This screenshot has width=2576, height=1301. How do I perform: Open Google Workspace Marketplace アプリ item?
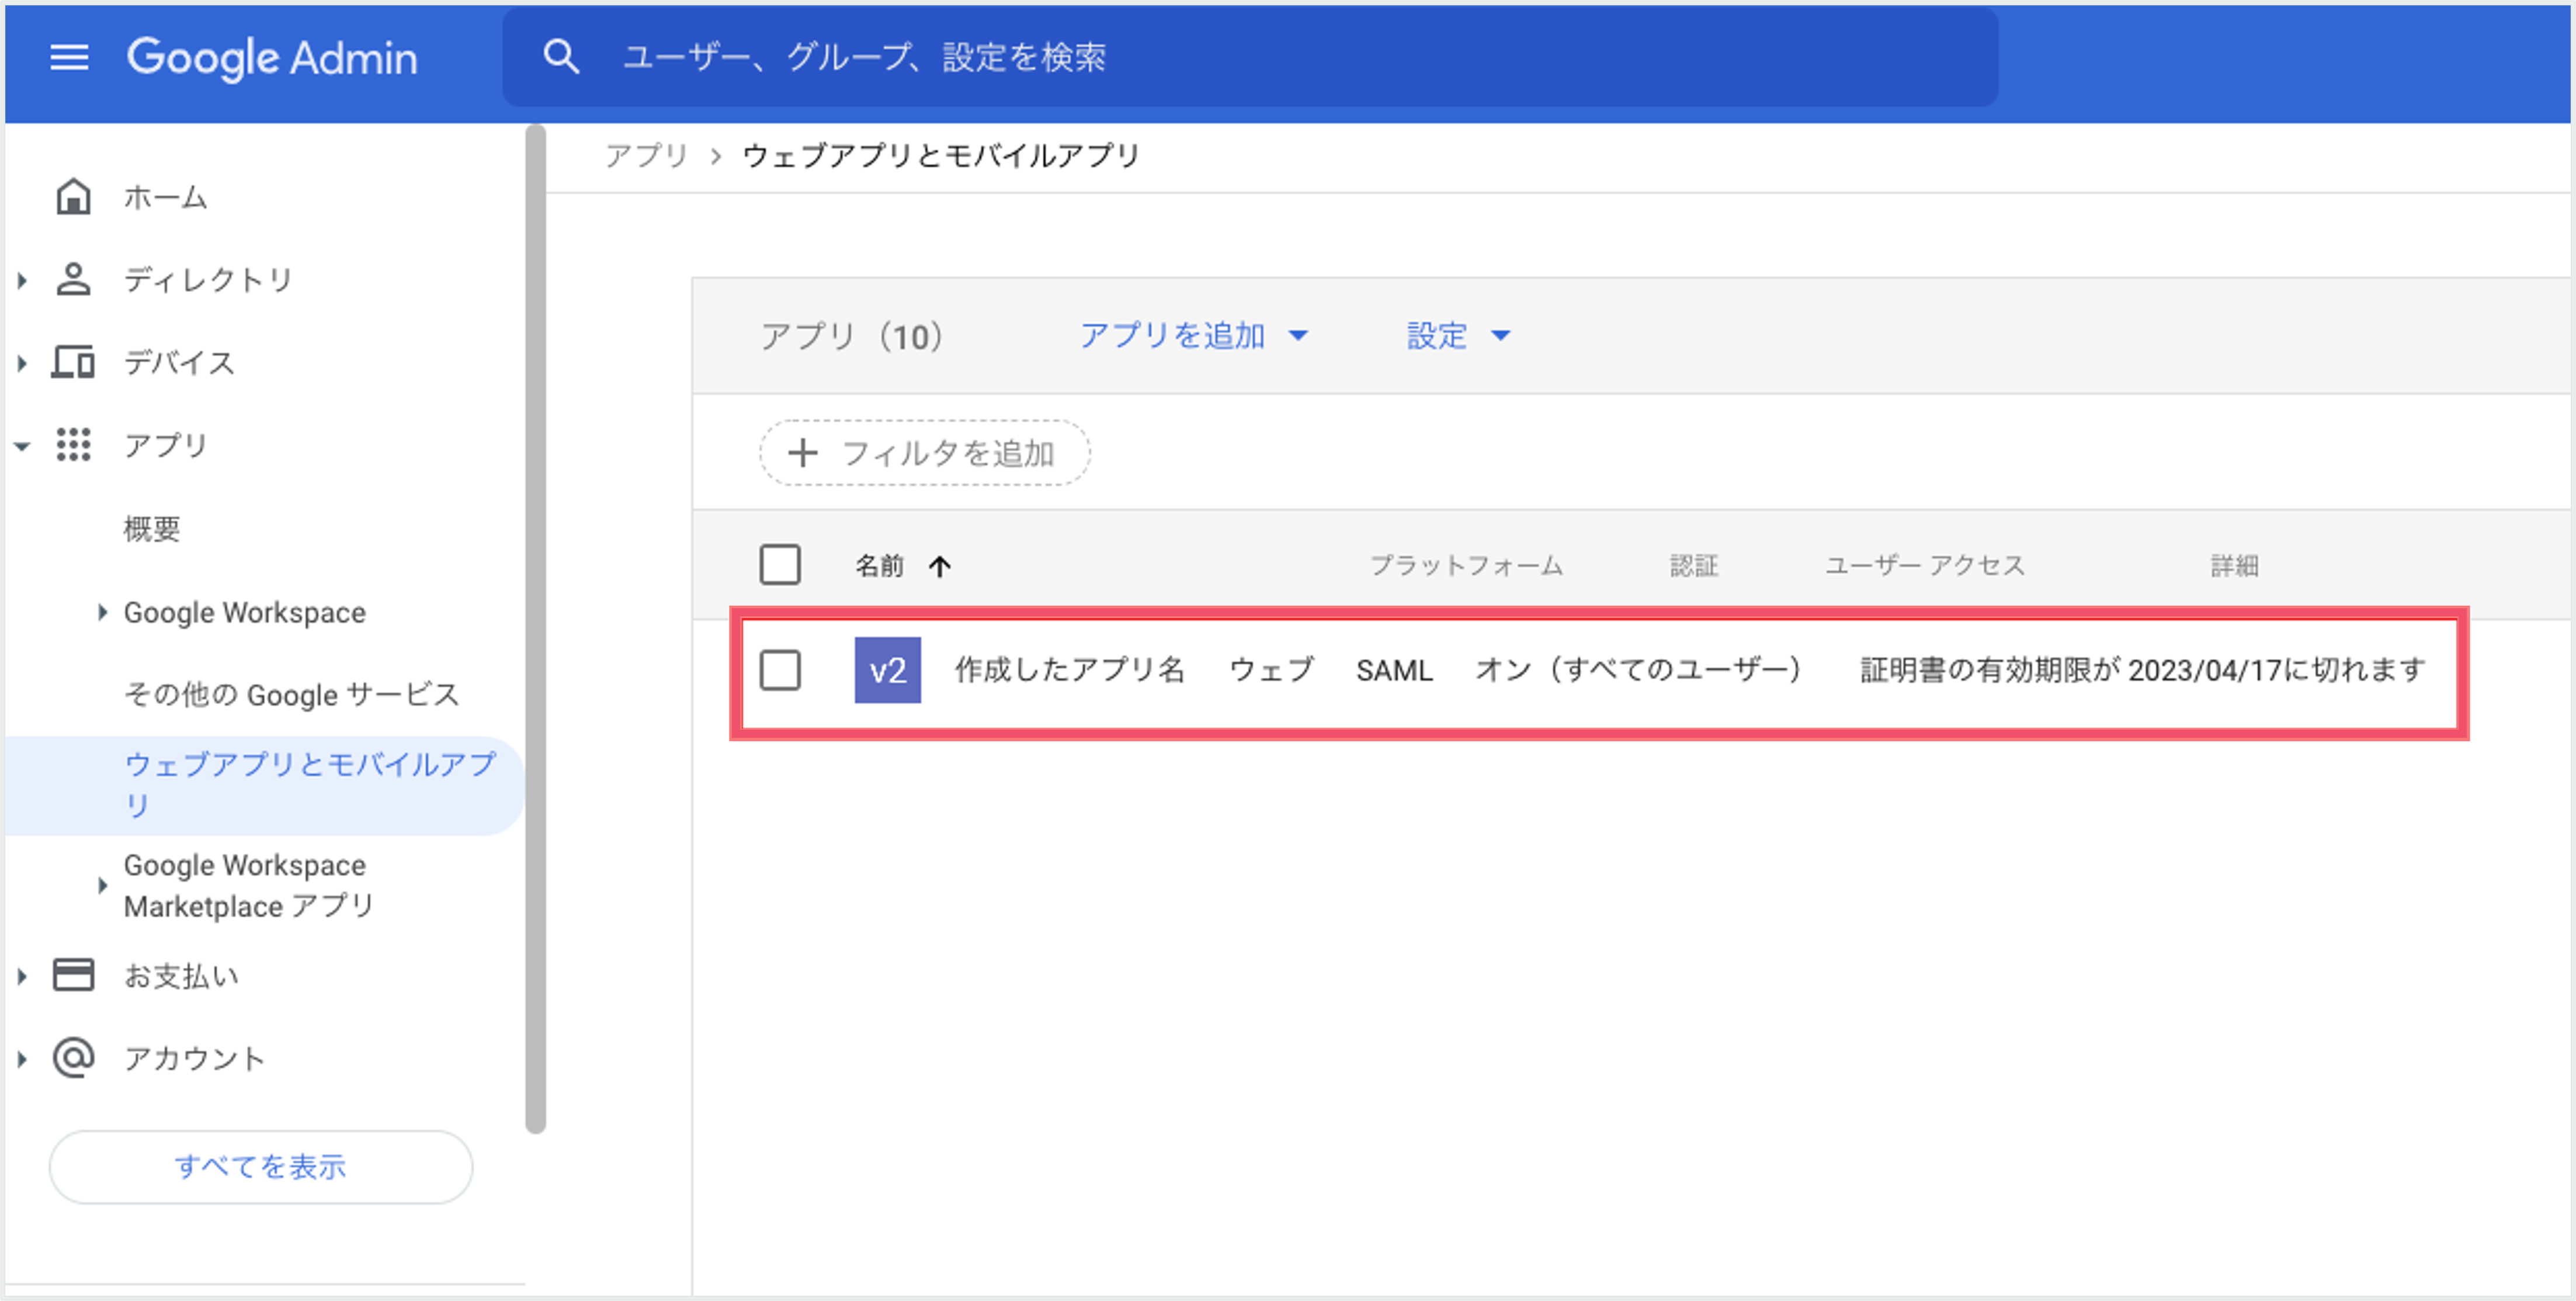[x=248, y=885]
